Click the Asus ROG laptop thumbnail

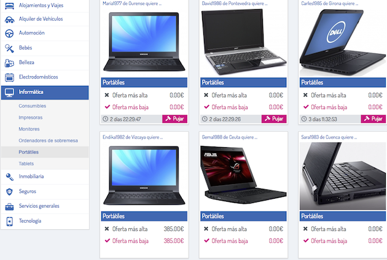243,175
